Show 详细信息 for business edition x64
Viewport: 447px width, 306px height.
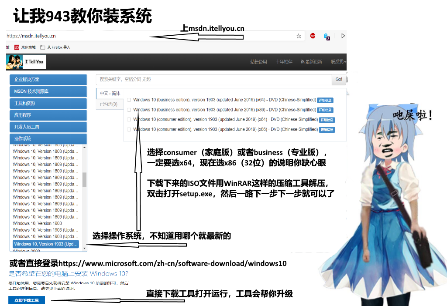click(x=325, y=100)
